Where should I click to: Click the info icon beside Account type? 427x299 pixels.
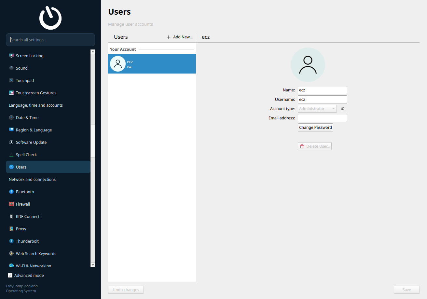[343, 109]
